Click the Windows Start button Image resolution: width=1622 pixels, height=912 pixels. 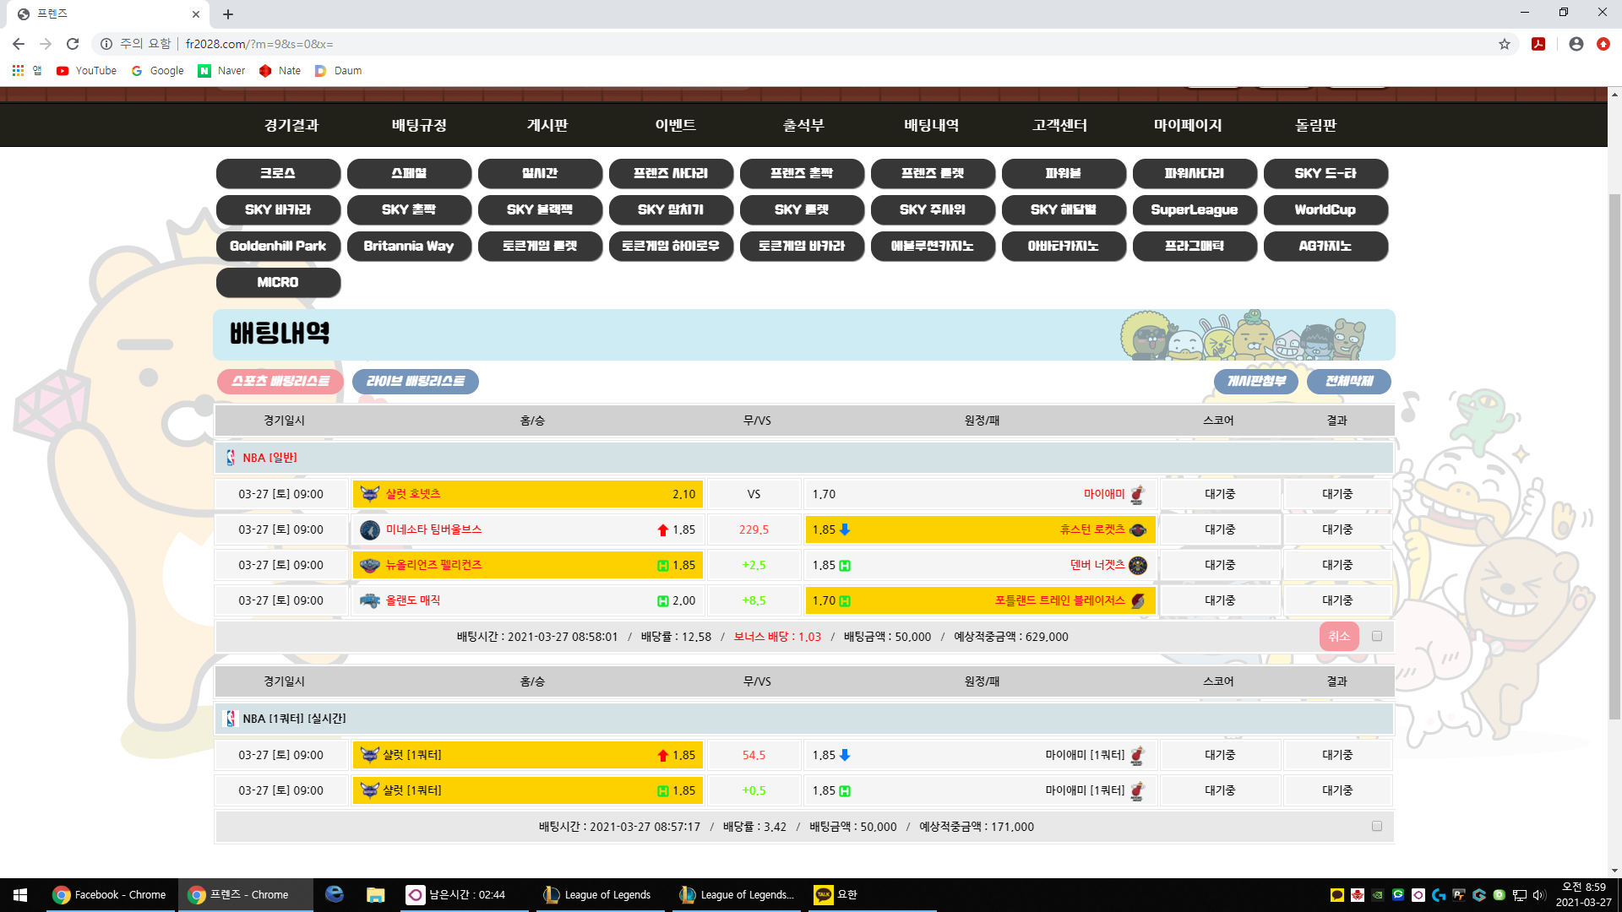click(20, 894)
